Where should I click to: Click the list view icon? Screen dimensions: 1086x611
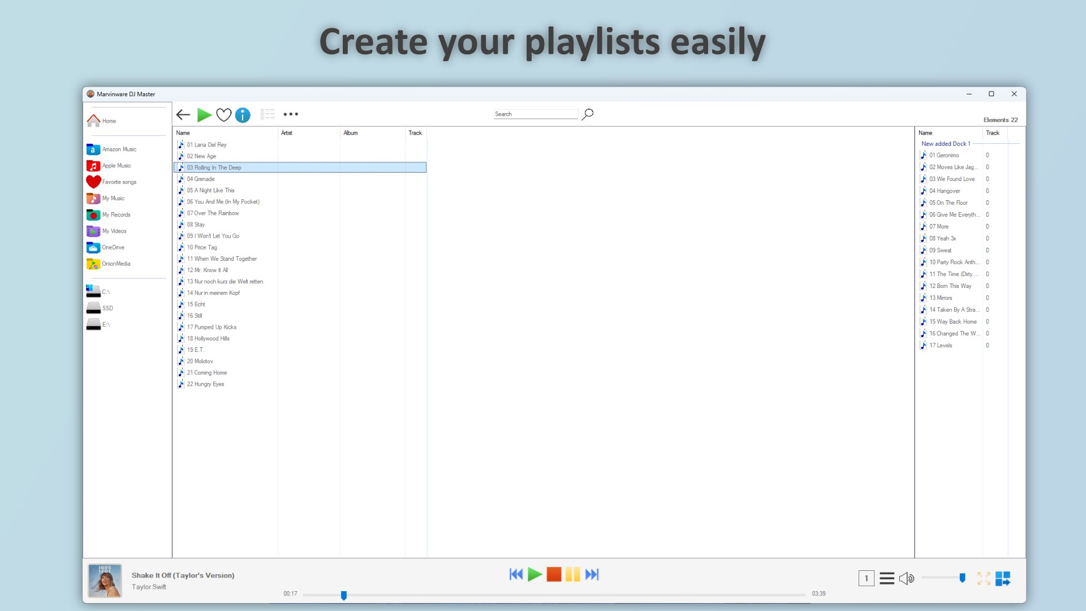pos(268,114)
